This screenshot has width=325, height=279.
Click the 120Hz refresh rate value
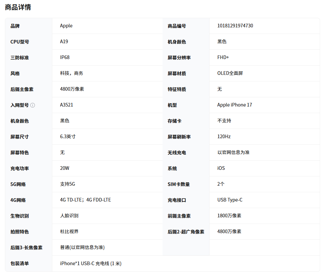[x=224, y=137]
